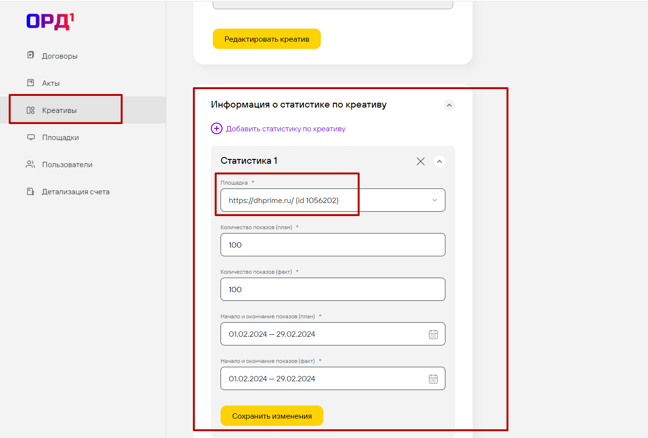648x438 pixels.
Task: Click the Площадки monitor icon
Action: pyautogui.click(x=31, y=137)
